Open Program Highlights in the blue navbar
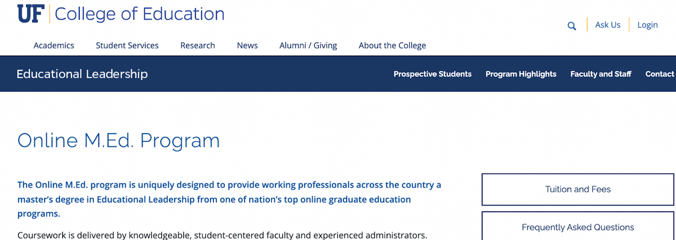Image resolution: width=676 pixels, height=240 pixels. click(x=521, y=74)
